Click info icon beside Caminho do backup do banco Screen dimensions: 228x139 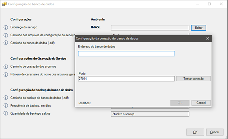(x=6, y=98)
